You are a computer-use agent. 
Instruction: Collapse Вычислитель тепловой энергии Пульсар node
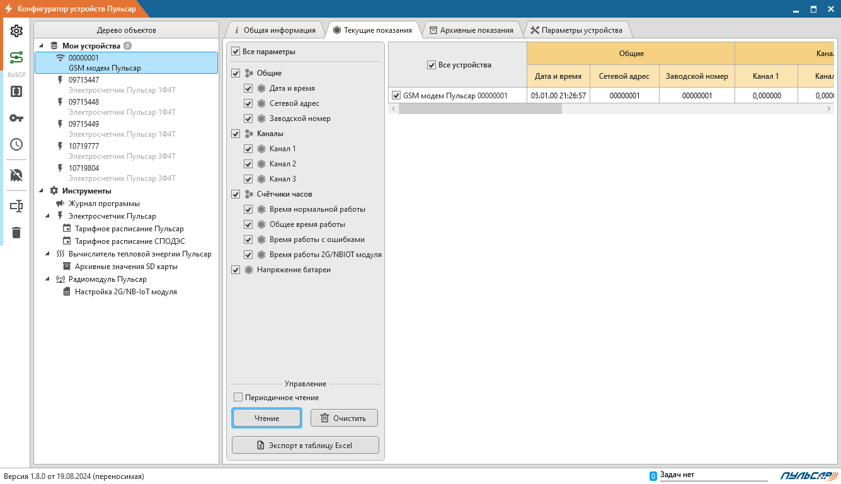point(48,254)
